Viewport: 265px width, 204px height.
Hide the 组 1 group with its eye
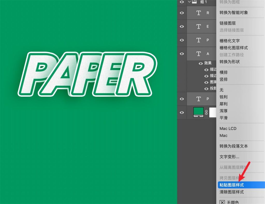[x=182, y=2]
